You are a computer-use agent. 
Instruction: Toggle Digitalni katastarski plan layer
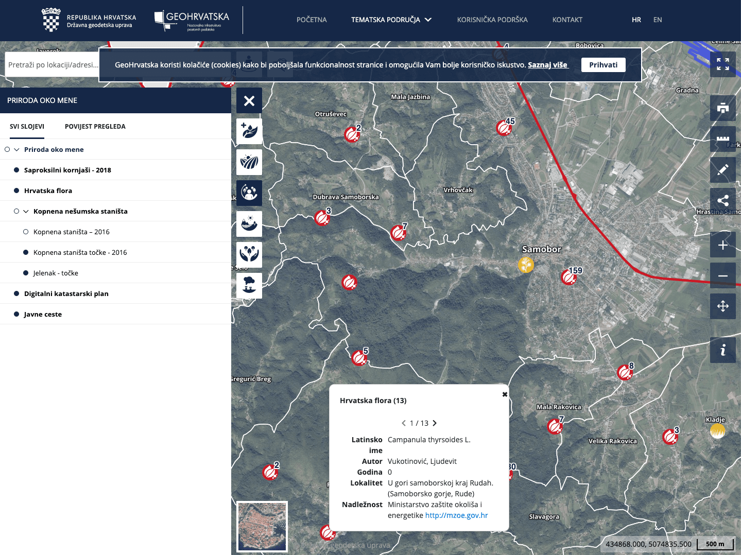pyautogui.click(x=16, y=293)
